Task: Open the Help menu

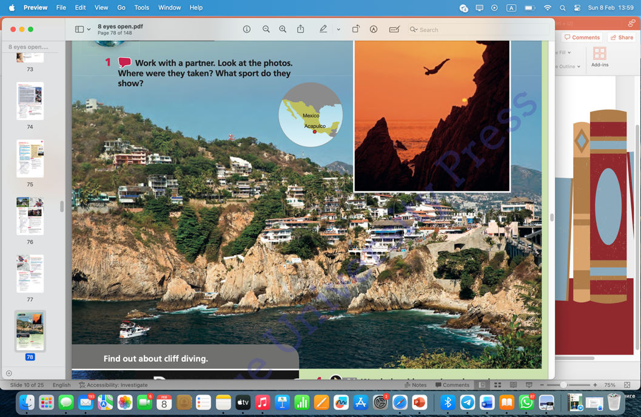Action: coord(196,7)
